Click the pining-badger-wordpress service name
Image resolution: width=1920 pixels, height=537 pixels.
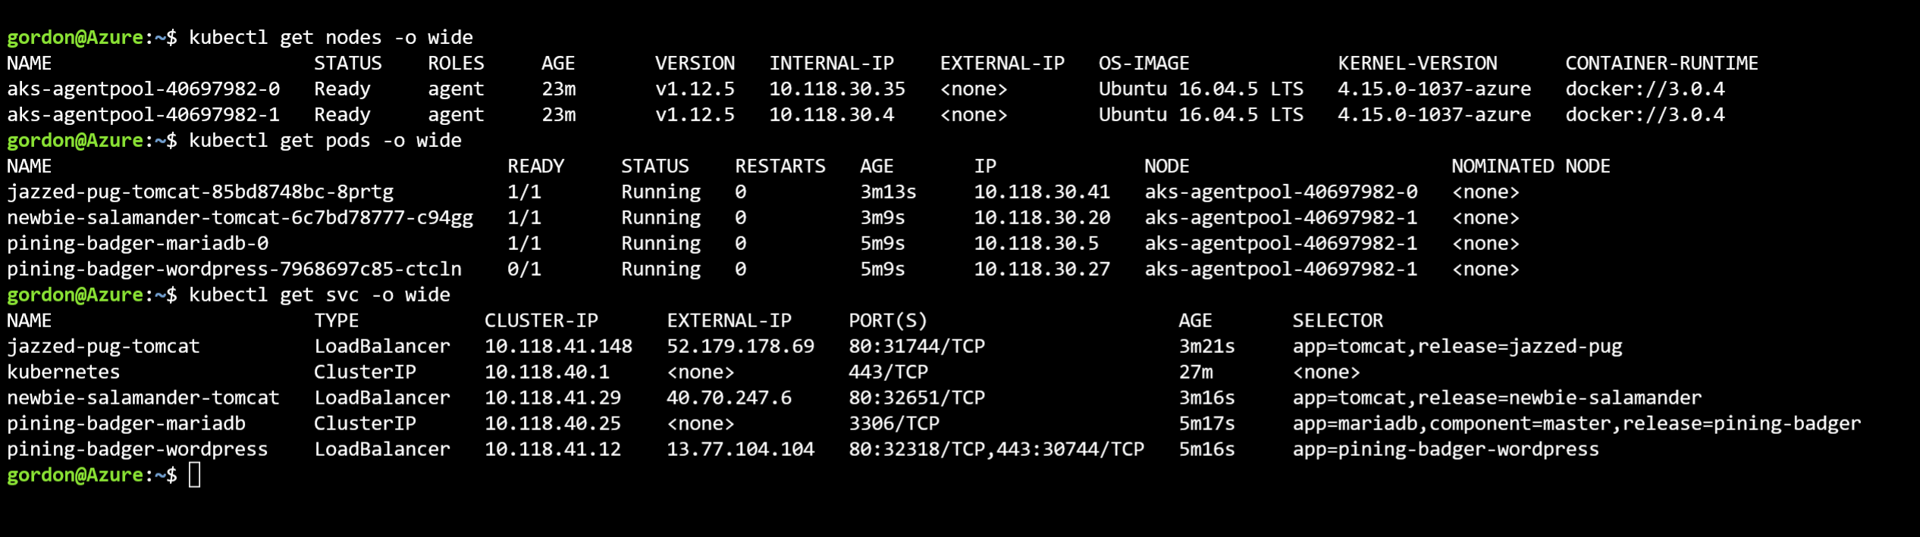137,449
